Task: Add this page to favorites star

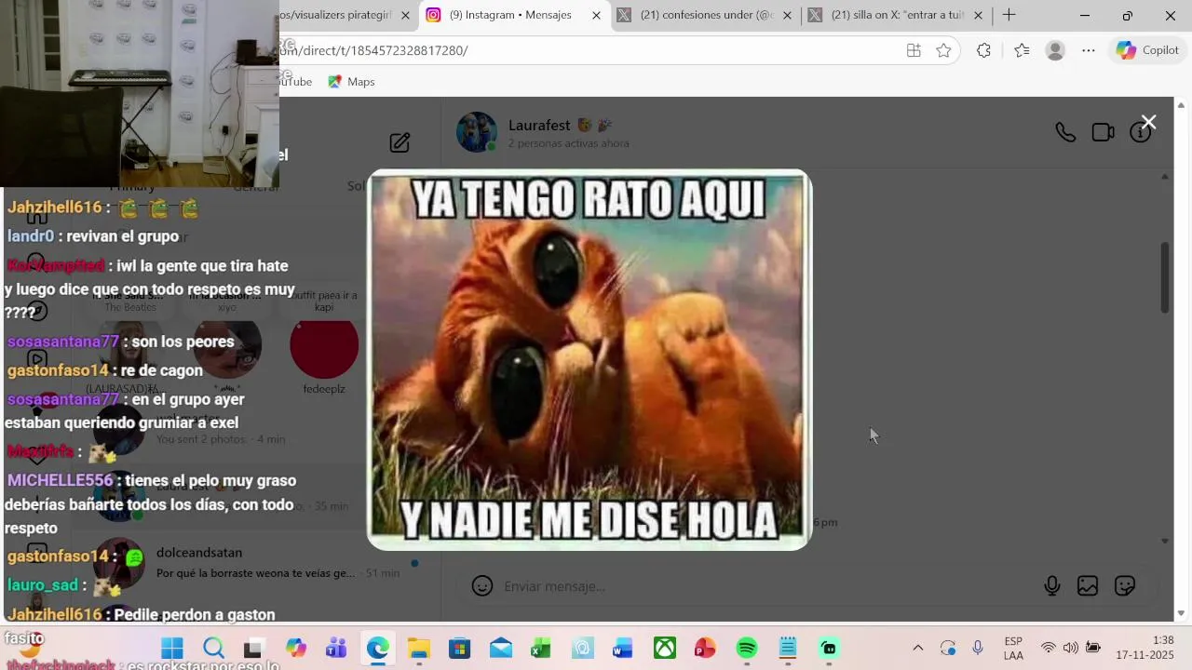Action: tap(943, 50)
